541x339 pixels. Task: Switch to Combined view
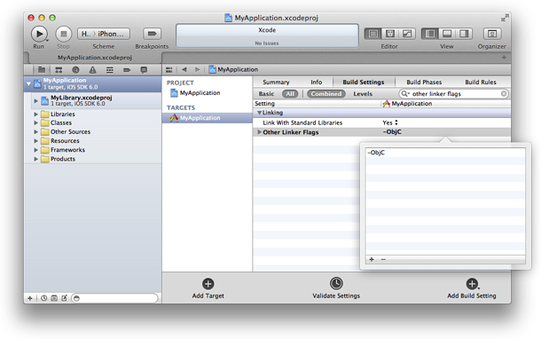[326, 94]
